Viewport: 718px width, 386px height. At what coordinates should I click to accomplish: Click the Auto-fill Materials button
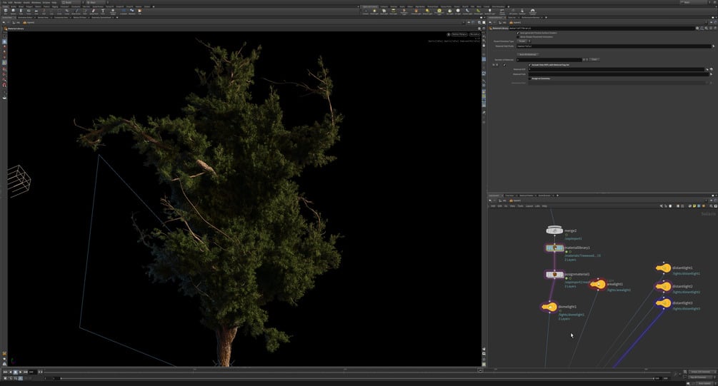pos(527,54)
